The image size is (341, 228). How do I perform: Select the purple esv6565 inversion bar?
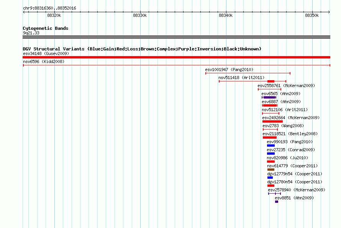click(269, 97)
